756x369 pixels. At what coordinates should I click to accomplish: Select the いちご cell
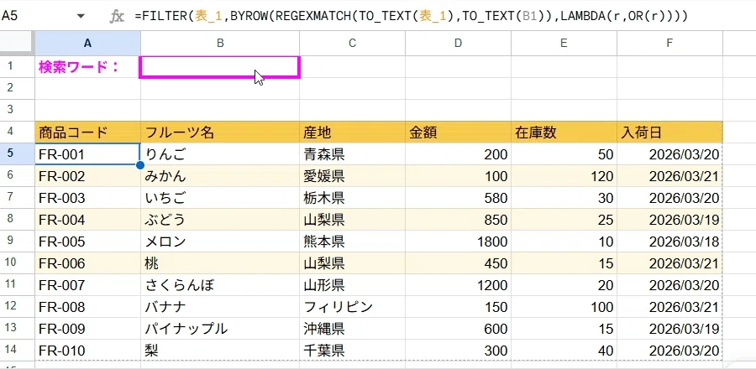pos(220,198)
